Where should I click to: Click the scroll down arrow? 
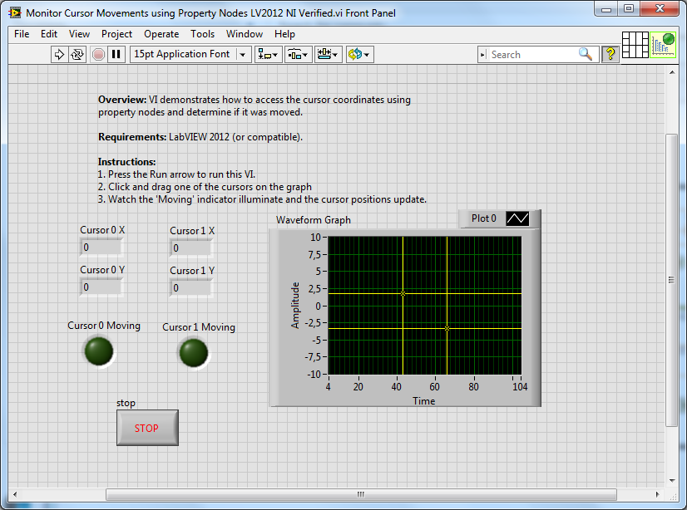(672, 480)
